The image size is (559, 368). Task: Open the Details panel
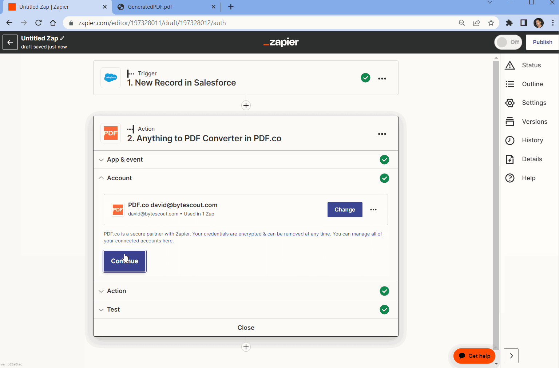click(532, 159)
